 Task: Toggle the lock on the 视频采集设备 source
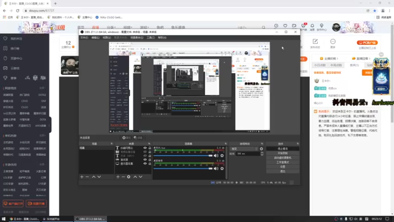tap(150, 152)
